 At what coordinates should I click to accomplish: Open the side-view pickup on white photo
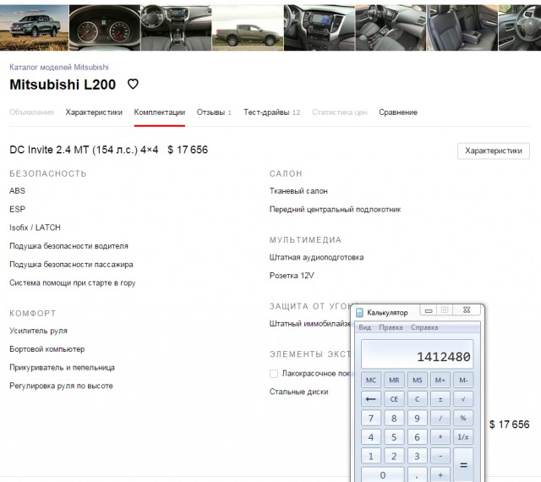[x=248, y=28]
